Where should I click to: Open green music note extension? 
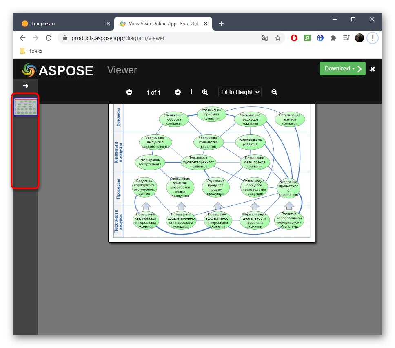point(307,38)
